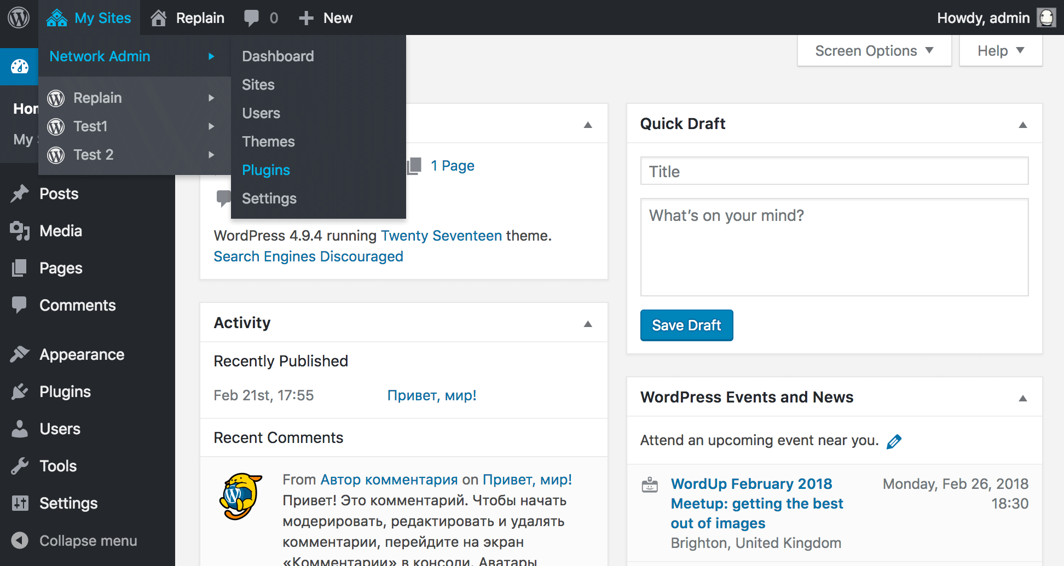Open the Twenty Seventeen theme link

441,236
